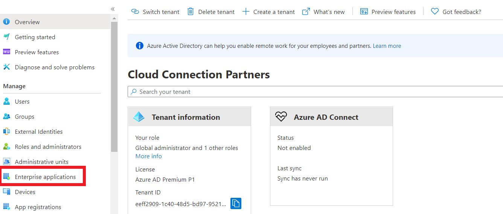503x214 pixels.
Task: Click the Azure AD Connect heartbeat icon
Action: (x=281, y=117)
